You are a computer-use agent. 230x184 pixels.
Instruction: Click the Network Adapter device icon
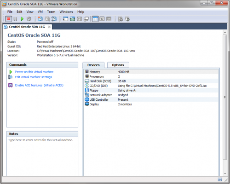(87, 95)
